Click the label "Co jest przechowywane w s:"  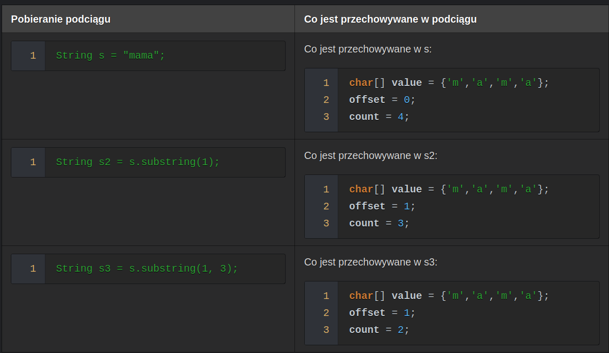[368, 49]
